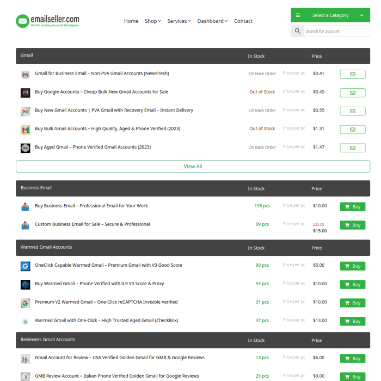381x381 pixels.
Task: Click thumbnail of Buy New Gmail Accounts
Action: 25,112
